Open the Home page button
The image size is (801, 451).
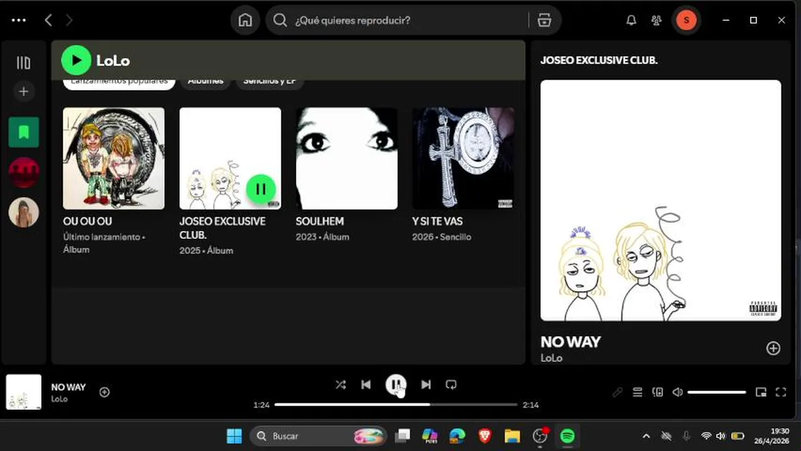click(x=245, y=20)
